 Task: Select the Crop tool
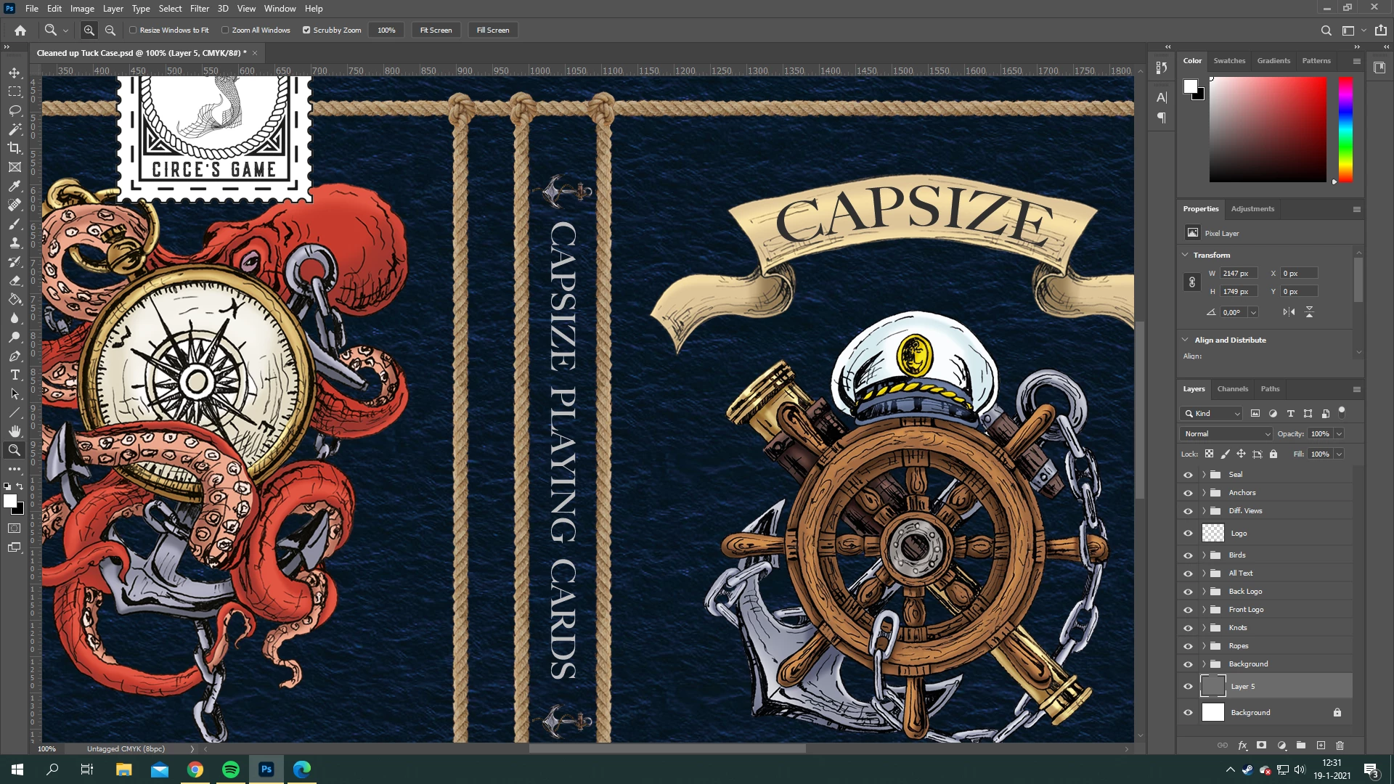coord(15,148)
